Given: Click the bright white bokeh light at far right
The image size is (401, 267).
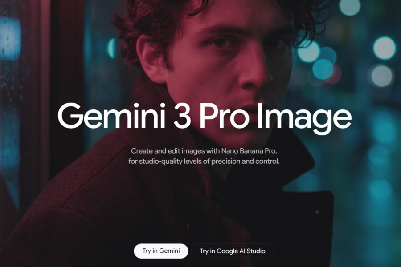Looking at the screenshot, I should [385, 48].
